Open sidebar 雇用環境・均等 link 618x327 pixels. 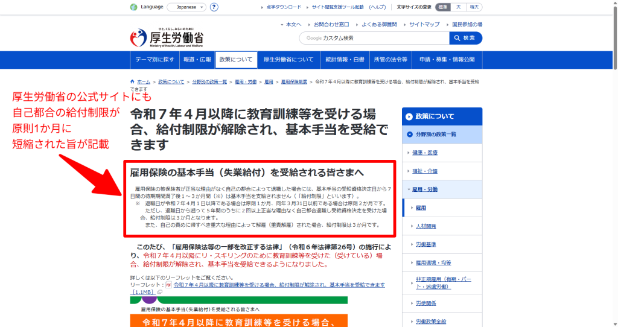(433, 263)
